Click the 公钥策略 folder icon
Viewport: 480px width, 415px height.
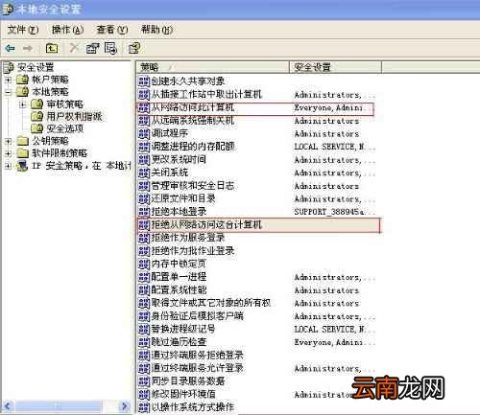(22, 141)
